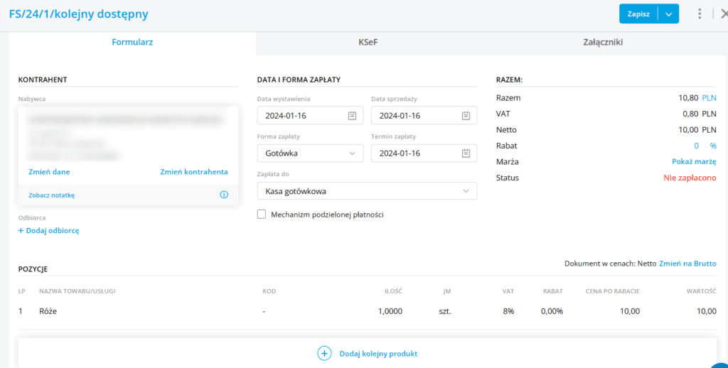Click the FS/24/1/kolejny dostępny title

(x=78, y=14)
